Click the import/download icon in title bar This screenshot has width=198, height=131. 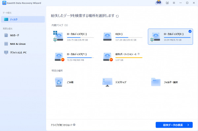pos(167,3)
